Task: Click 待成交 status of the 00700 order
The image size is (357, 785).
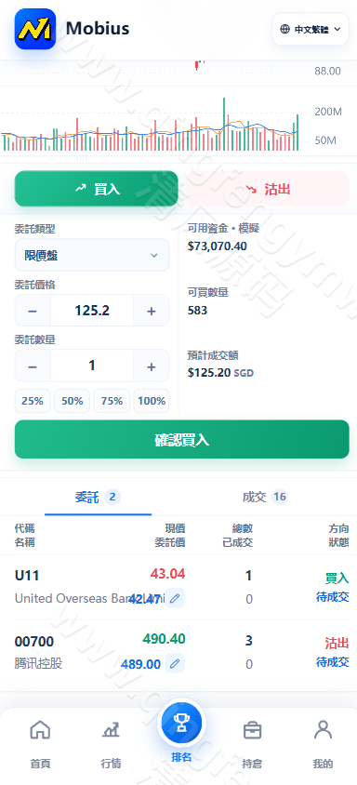Action: (x=333, y=662)
